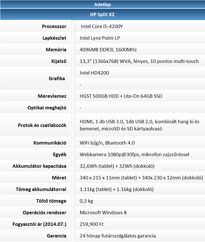Select HGST 500GB HDD + Lite-On value
This screenshot has width=205, height=242.
[x=121, y=96]
